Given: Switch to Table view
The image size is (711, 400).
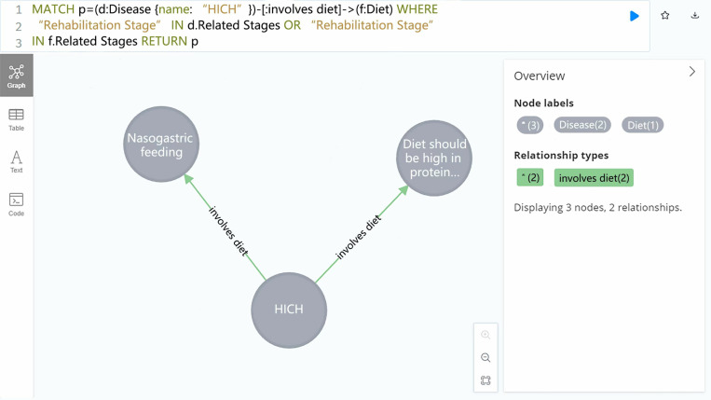Looking at the screenshot, I should coord(17,119).
